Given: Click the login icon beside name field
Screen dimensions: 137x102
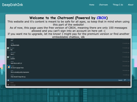Looking at the screenshot, I should (129, 83).
